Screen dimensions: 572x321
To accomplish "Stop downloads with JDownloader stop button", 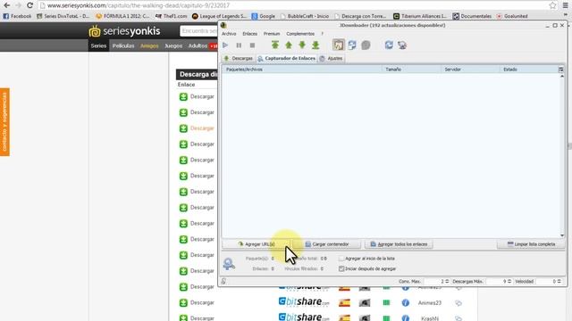I will (x=252, y=45).
